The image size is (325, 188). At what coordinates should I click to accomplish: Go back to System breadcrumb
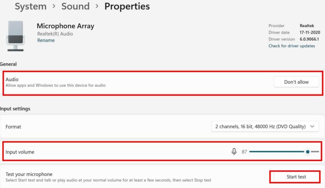click(30, 7)
